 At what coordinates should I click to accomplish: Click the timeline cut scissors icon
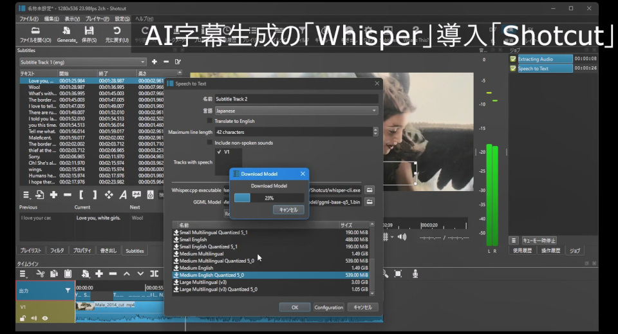click(x=40, y=274)
